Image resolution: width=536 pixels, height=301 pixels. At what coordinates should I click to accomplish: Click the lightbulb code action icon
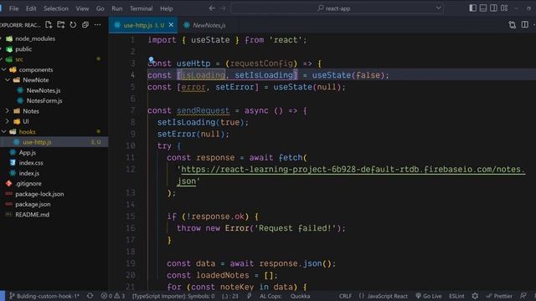tap(151, 59)
